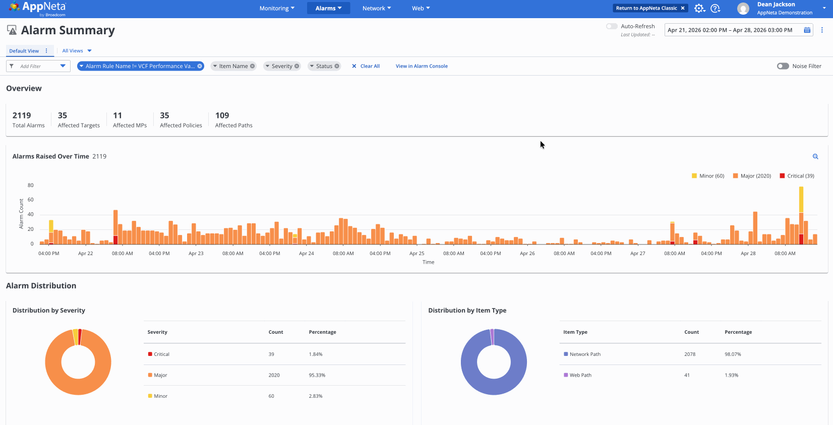This screenshot has height=425, width=833.
Task: Select the Default View tab
Action: 24,51
